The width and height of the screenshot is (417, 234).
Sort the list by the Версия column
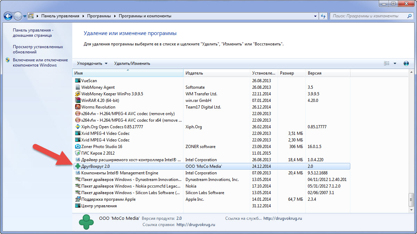click(x=328, y=73)
